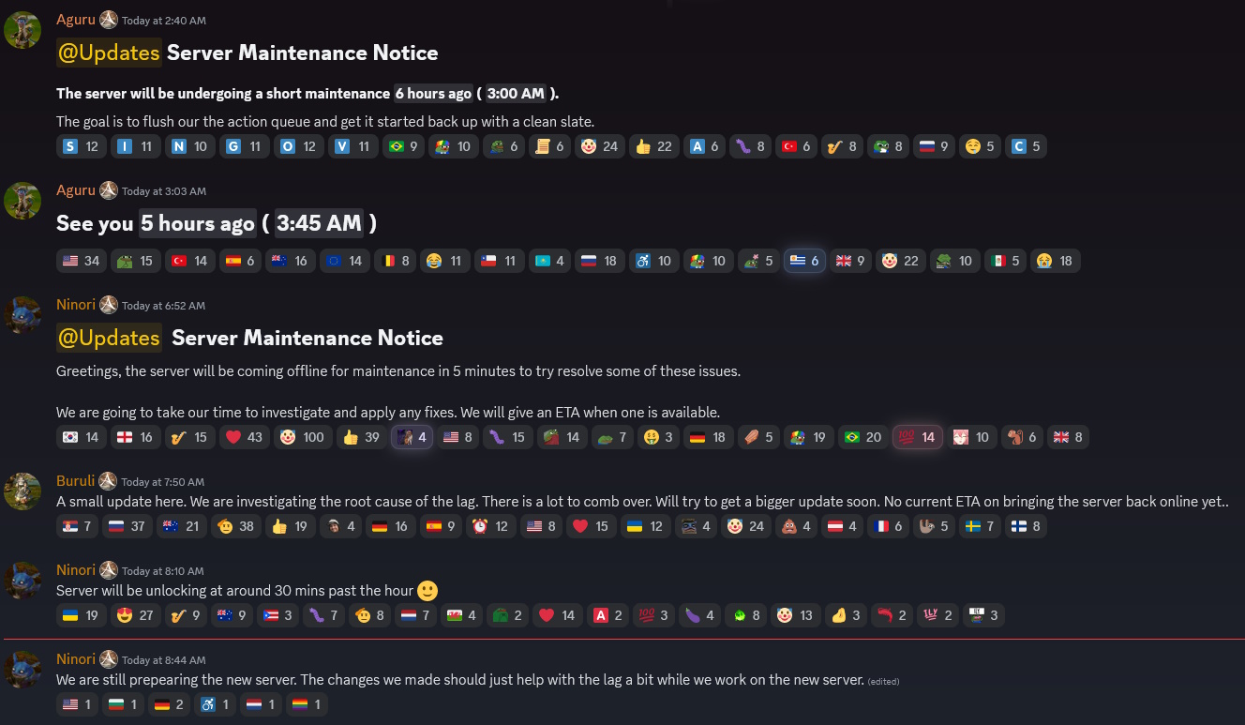Screen dimensions: 1245x725
Task: Click the Russia flag reaction with 37
Action: pyautogui.click(x=127, y=526)
